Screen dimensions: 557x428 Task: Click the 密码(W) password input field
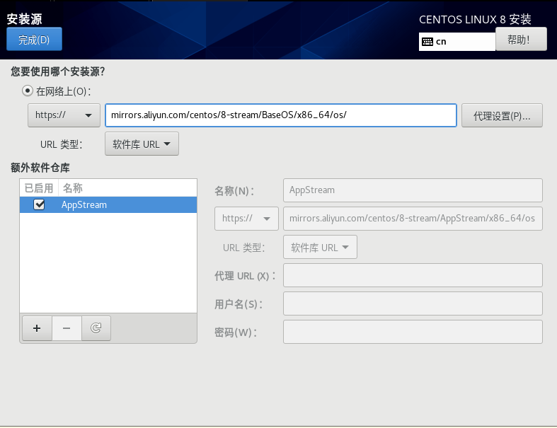pyautogui.click(x=413, y=332)
